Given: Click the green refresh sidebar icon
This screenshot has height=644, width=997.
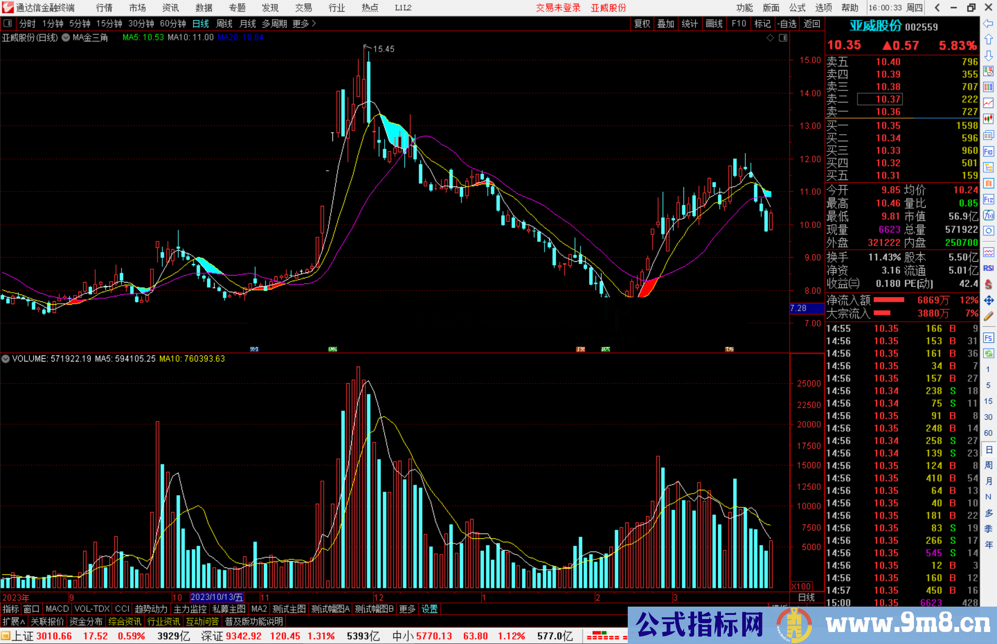Looking at the screenshot, I should click(988, 354).
